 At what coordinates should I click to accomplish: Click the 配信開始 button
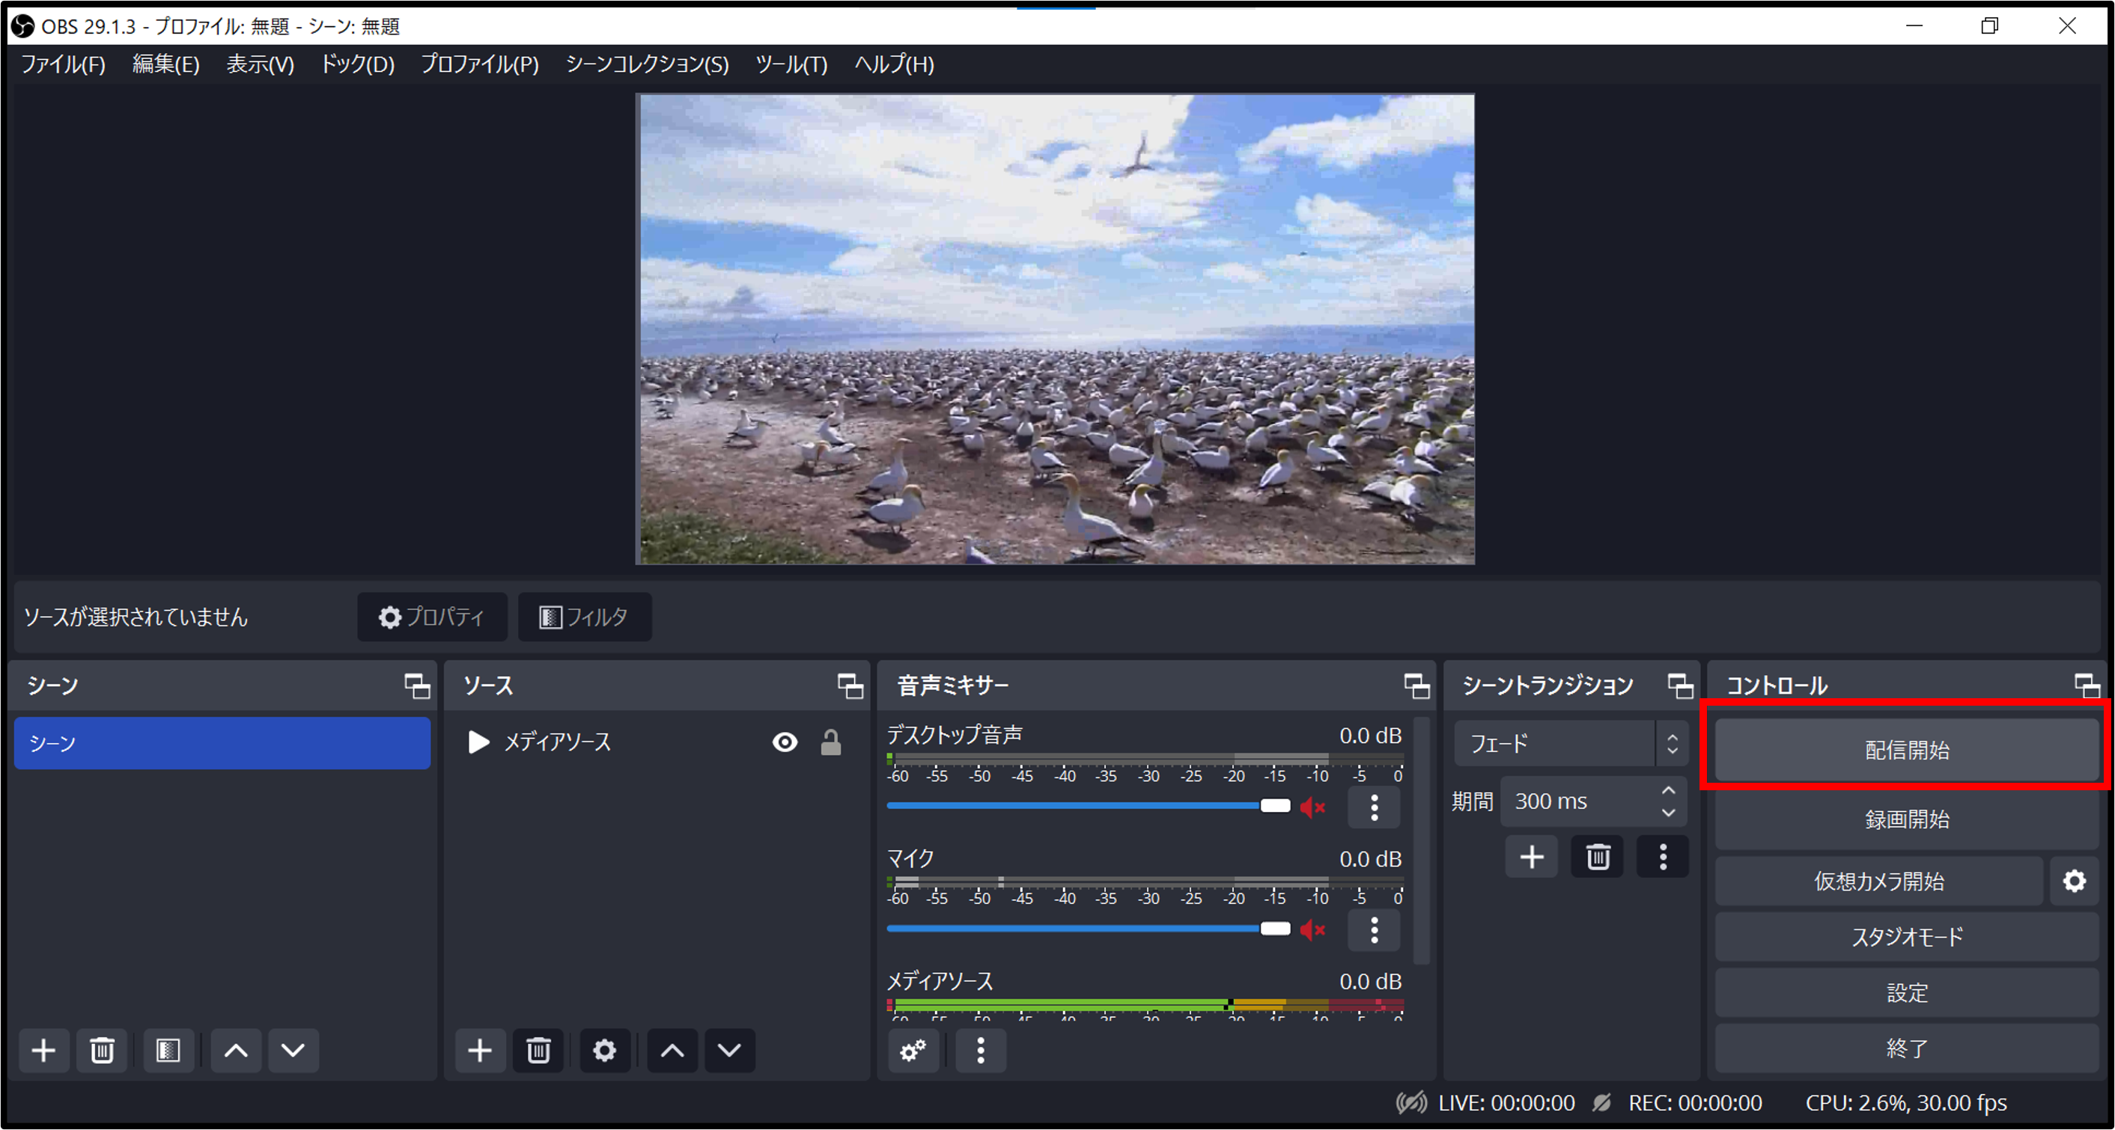(x=1906, y=750)
